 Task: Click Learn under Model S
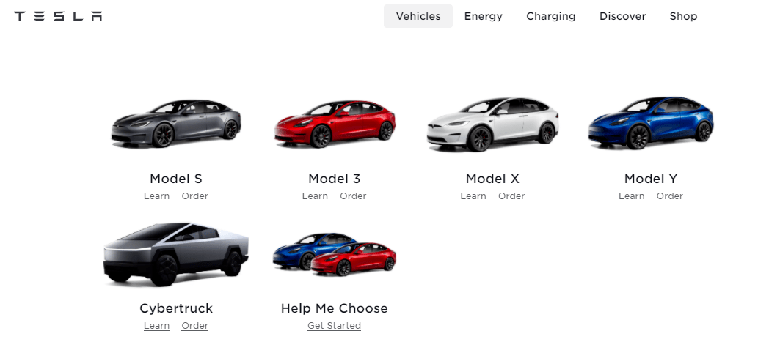[x=156, y=196]
